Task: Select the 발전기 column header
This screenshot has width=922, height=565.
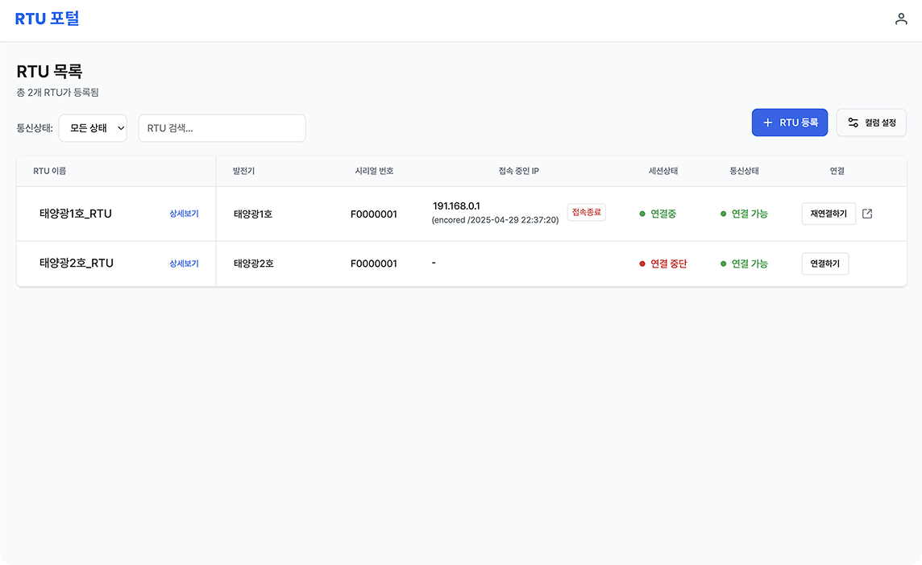Action: tap(243, 171)
